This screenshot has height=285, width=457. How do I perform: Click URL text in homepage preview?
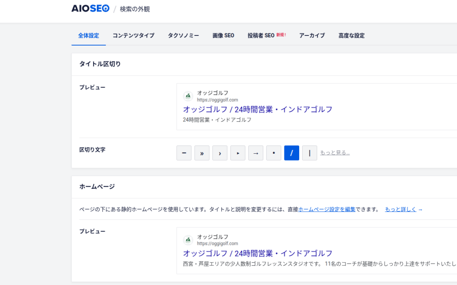217,244
